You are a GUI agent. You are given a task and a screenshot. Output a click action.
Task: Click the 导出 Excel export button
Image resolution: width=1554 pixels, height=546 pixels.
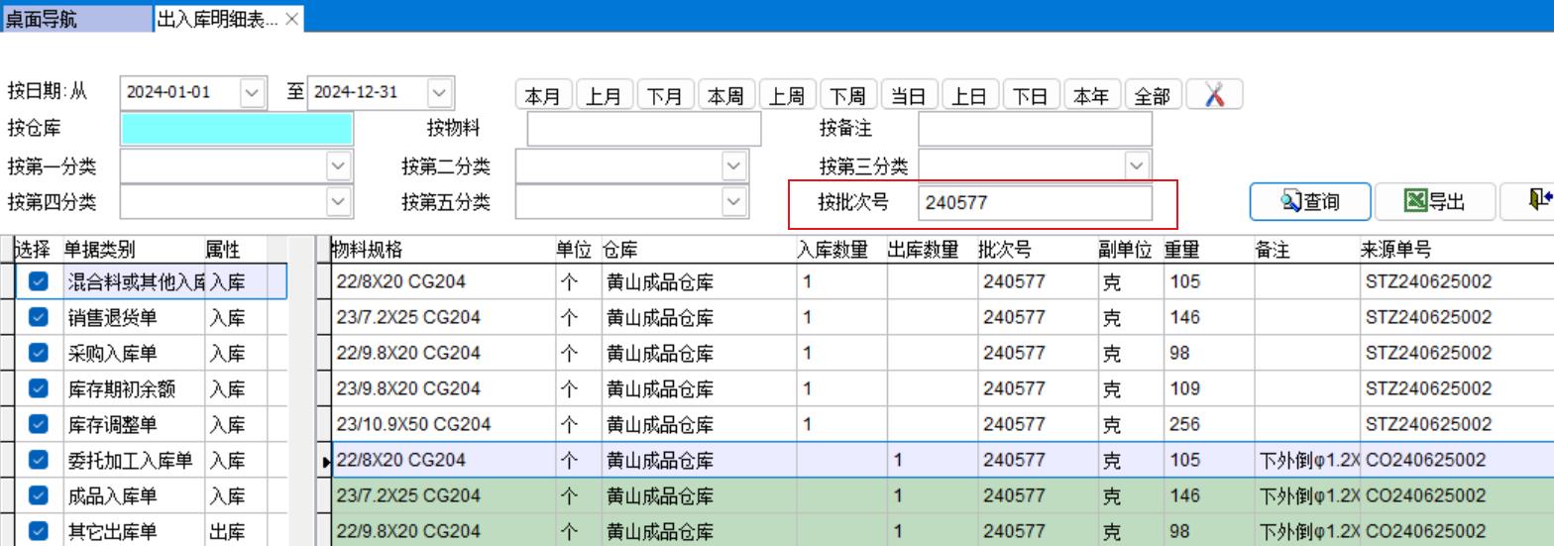(1435, 202)
